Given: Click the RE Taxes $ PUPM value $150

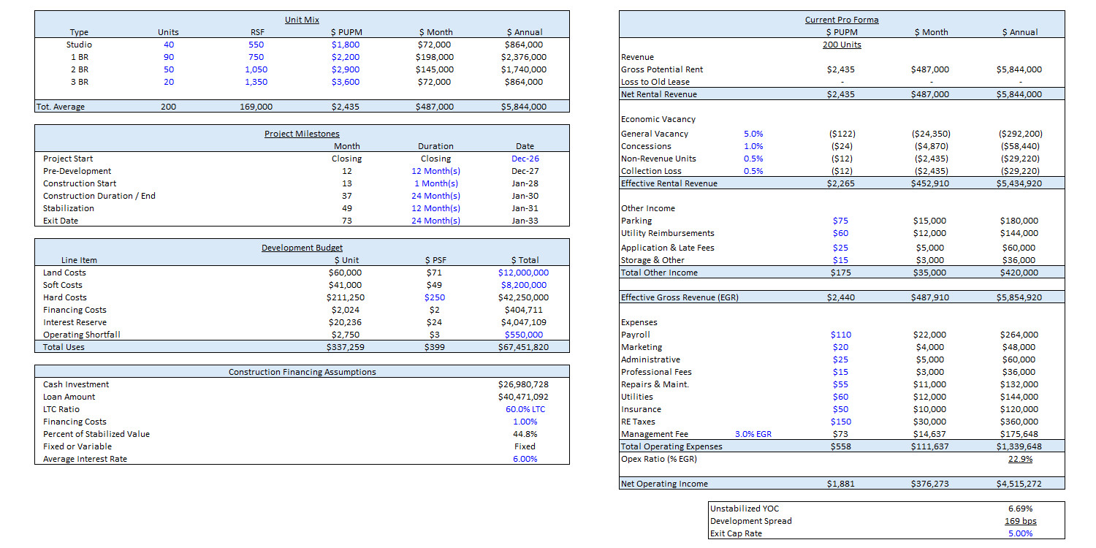Looking at the screenshot, I should coord(841,422).
